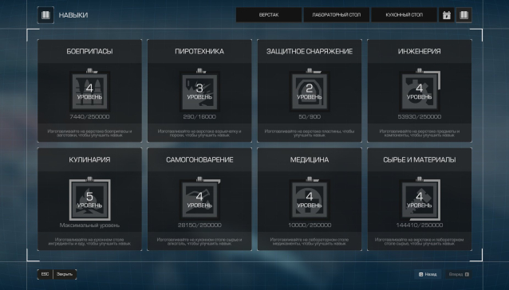Select the Самогоноварение bottle icon
The image size is (509, 290).
tap(199, 200)
